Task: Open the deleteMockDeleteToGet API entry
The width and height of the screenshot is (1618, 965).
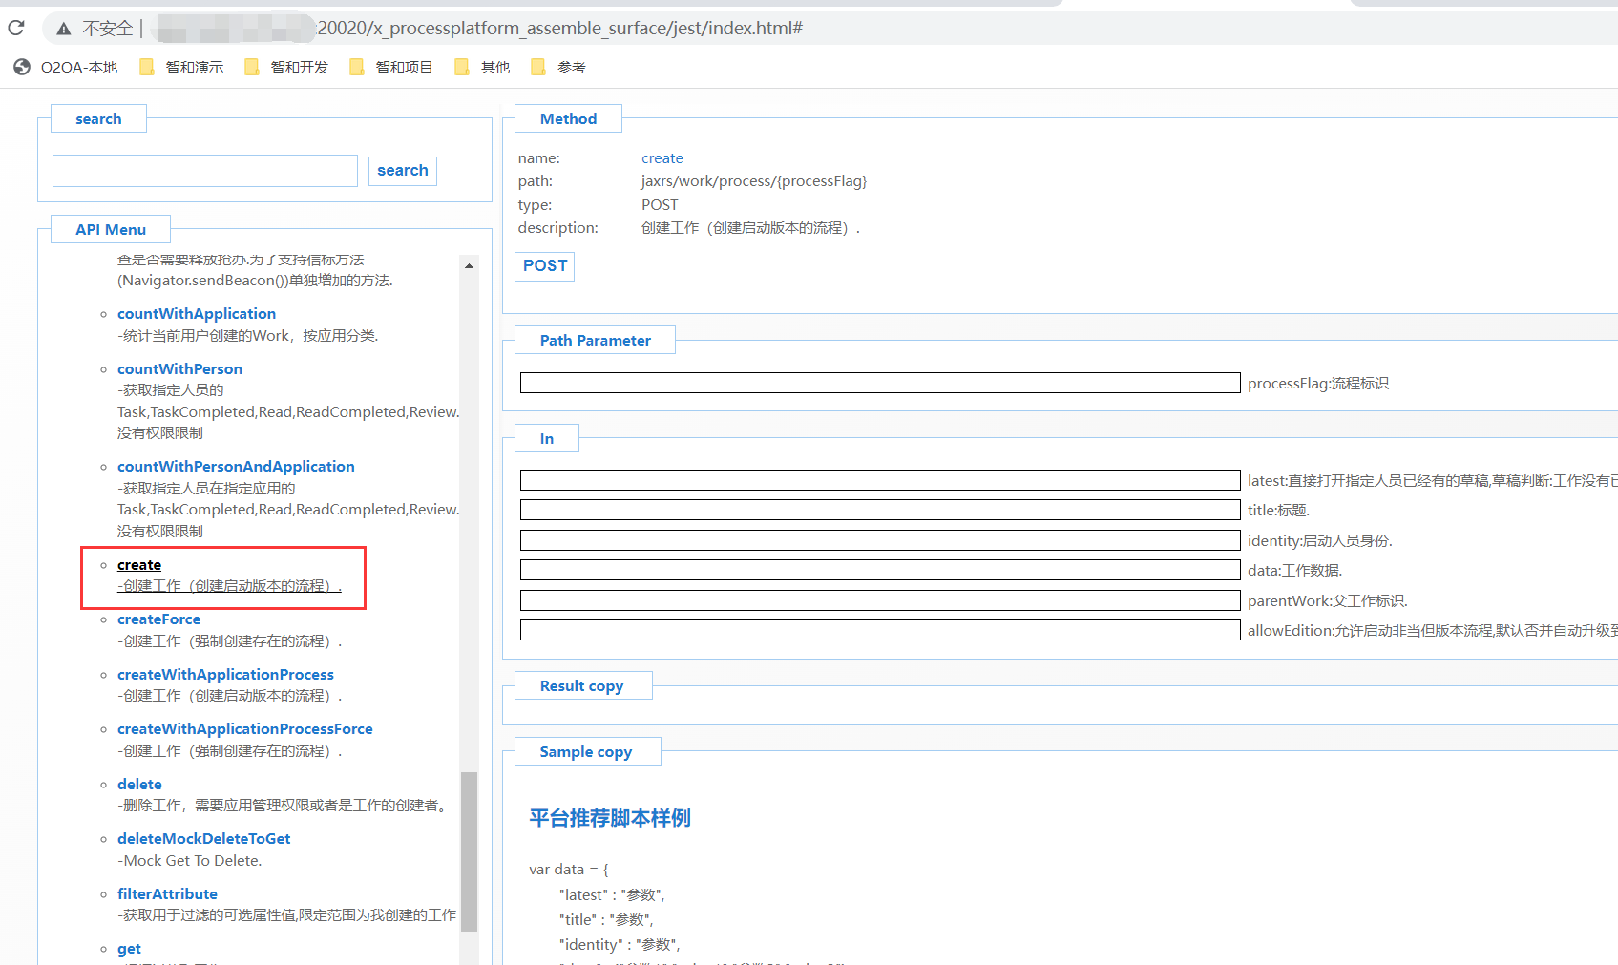Action: click(203, 839)
